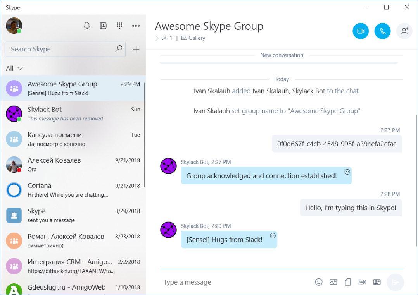Open Skylack Bot avatar at 2:29 PM message
Viewport: 418px width, 295px height.
click(x=168, y=230)
